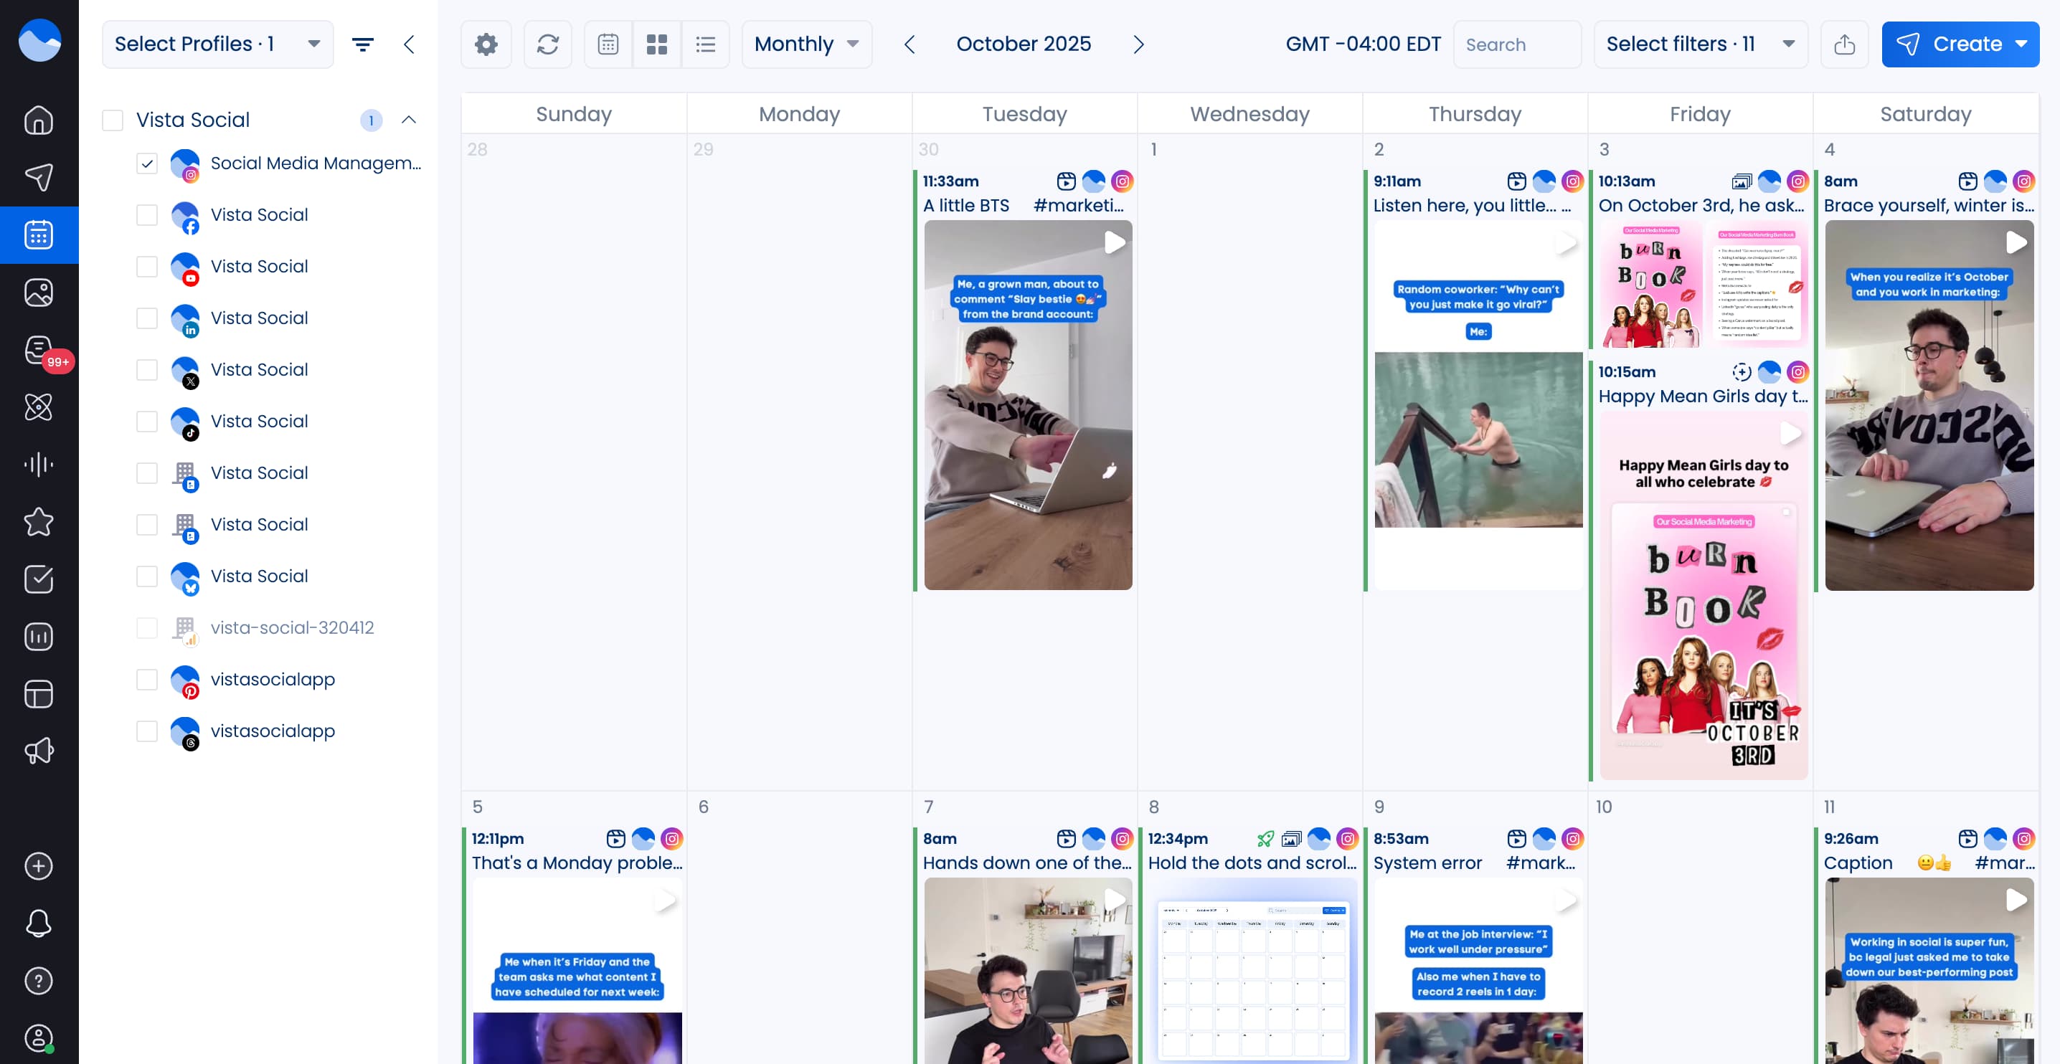This screenshot has height=1064, width=2060.
Task: Open the Media library in the sidebar
Action: [39, 293]
